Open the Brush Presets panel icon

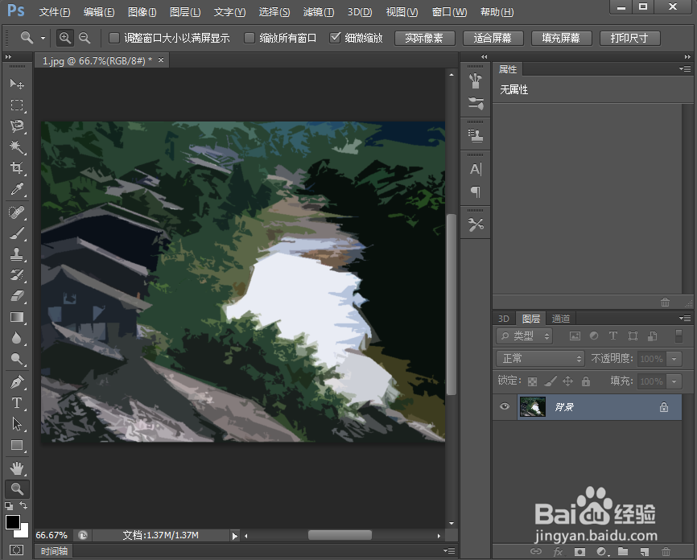click(476, 103)
